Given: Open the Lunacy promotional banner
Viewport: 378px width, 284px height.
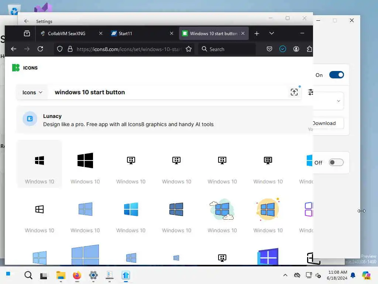Looking at the screenshot, I should click(x=165, y=120).
